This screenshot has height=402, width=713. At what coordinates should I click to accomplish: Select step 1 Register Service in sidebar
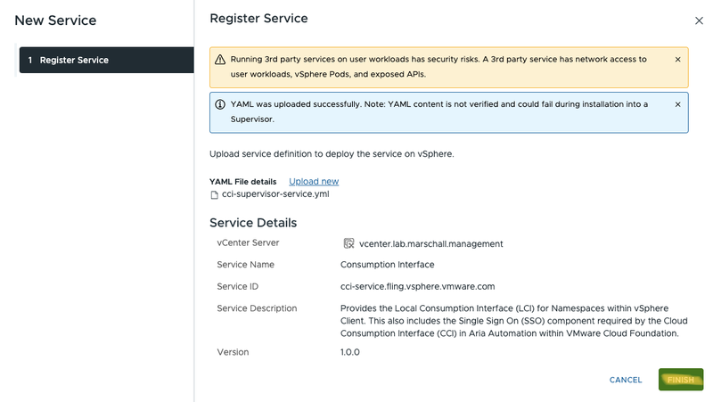point(105,60)
